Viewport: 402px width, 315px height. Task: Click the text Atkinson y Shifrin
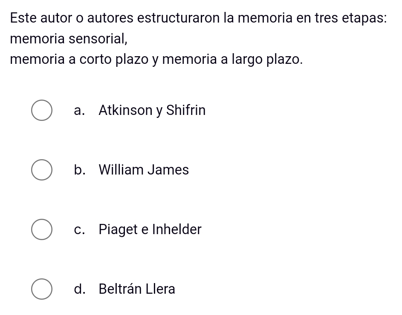coord(152,110)
